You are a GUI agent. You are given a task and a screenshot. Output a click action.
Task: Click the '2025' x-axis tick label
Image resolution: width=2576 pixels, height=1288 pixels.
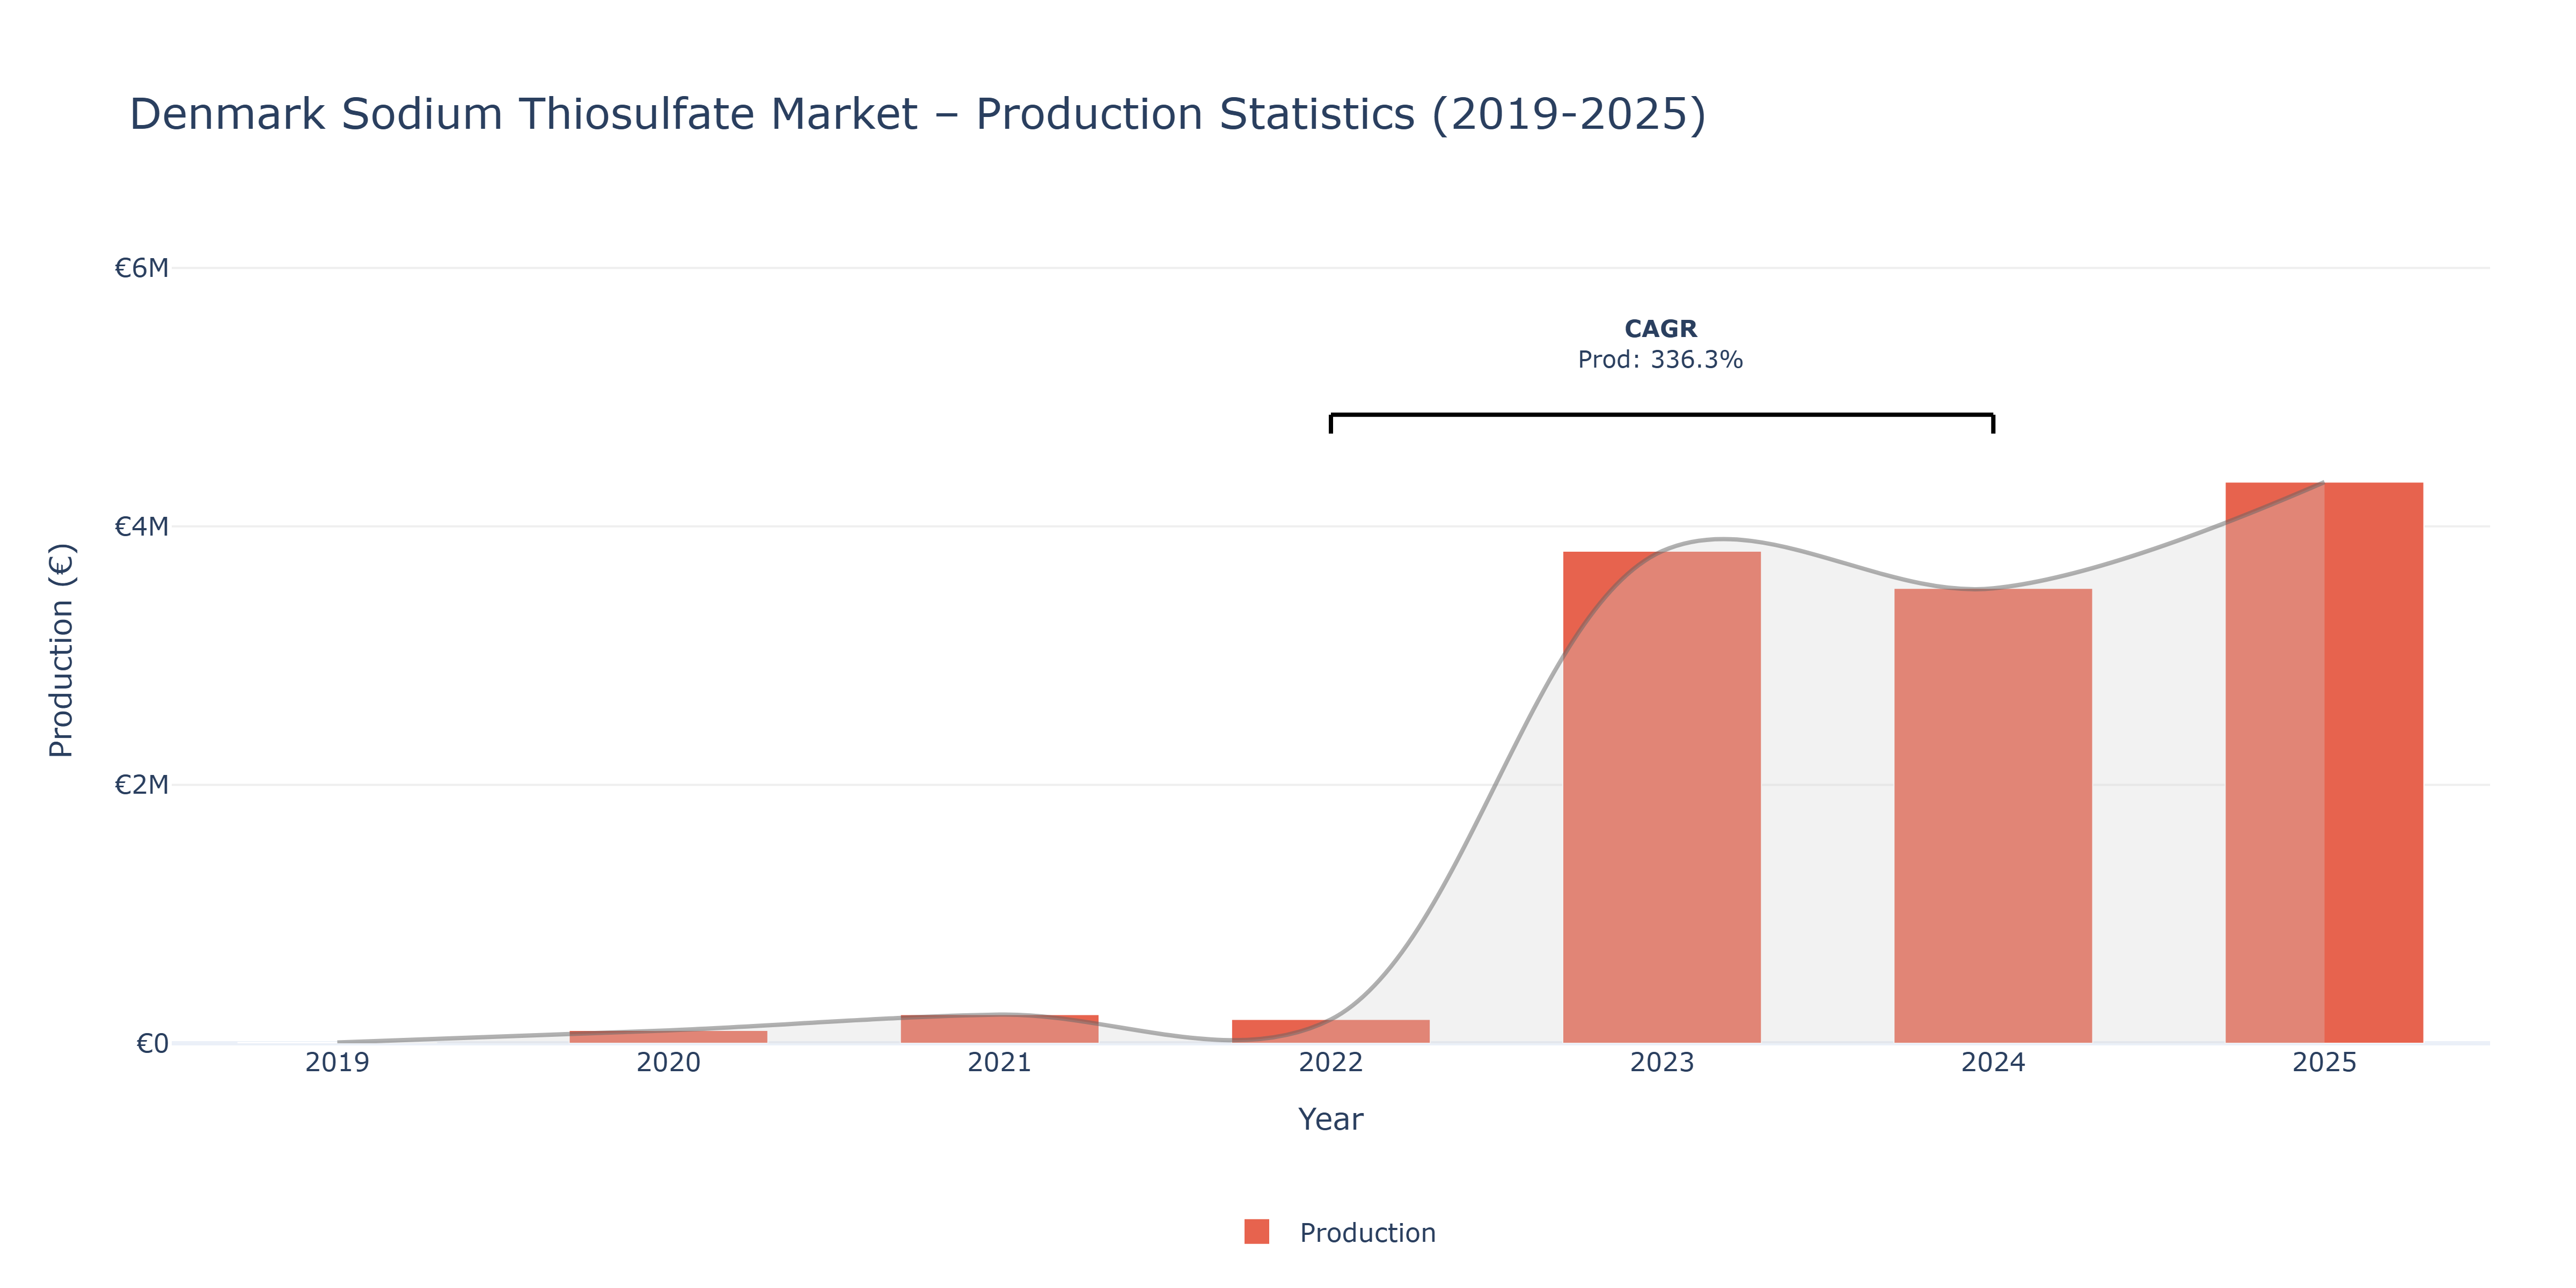[x=2323, y=1062]
